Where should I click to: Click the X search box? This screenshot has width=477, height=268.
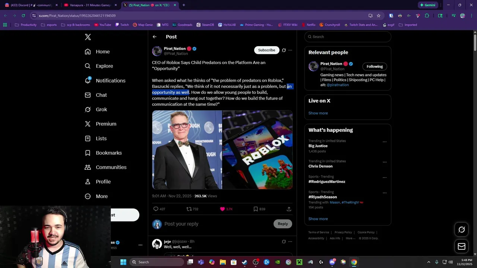[348, 37]
